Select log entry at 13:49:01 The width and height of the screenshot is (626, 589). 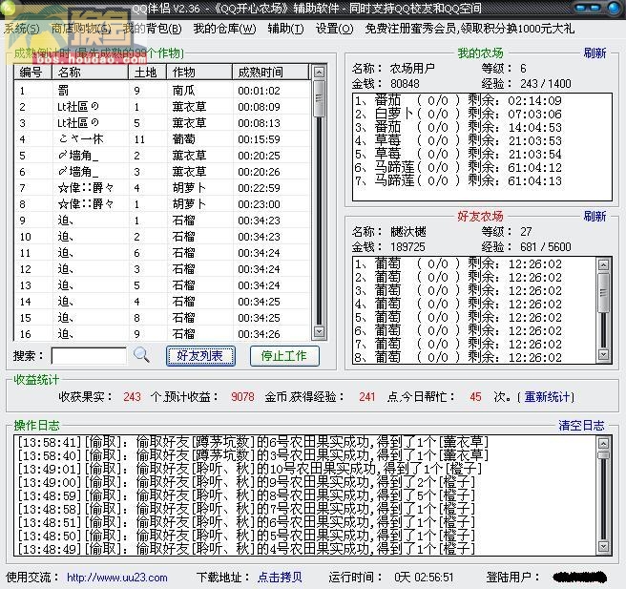tap(250, 469)
